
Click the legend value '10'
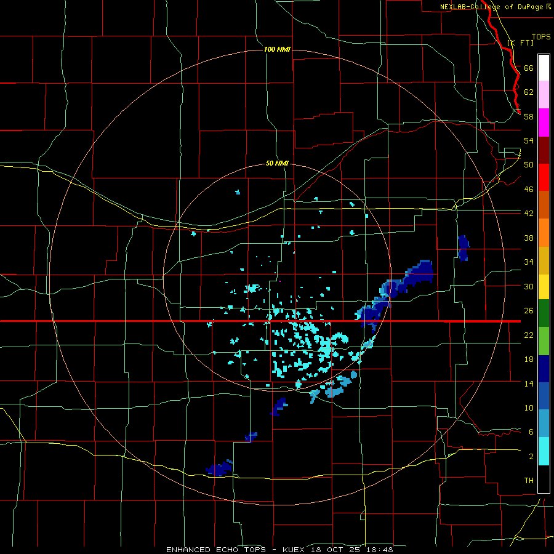click(529, 407)
